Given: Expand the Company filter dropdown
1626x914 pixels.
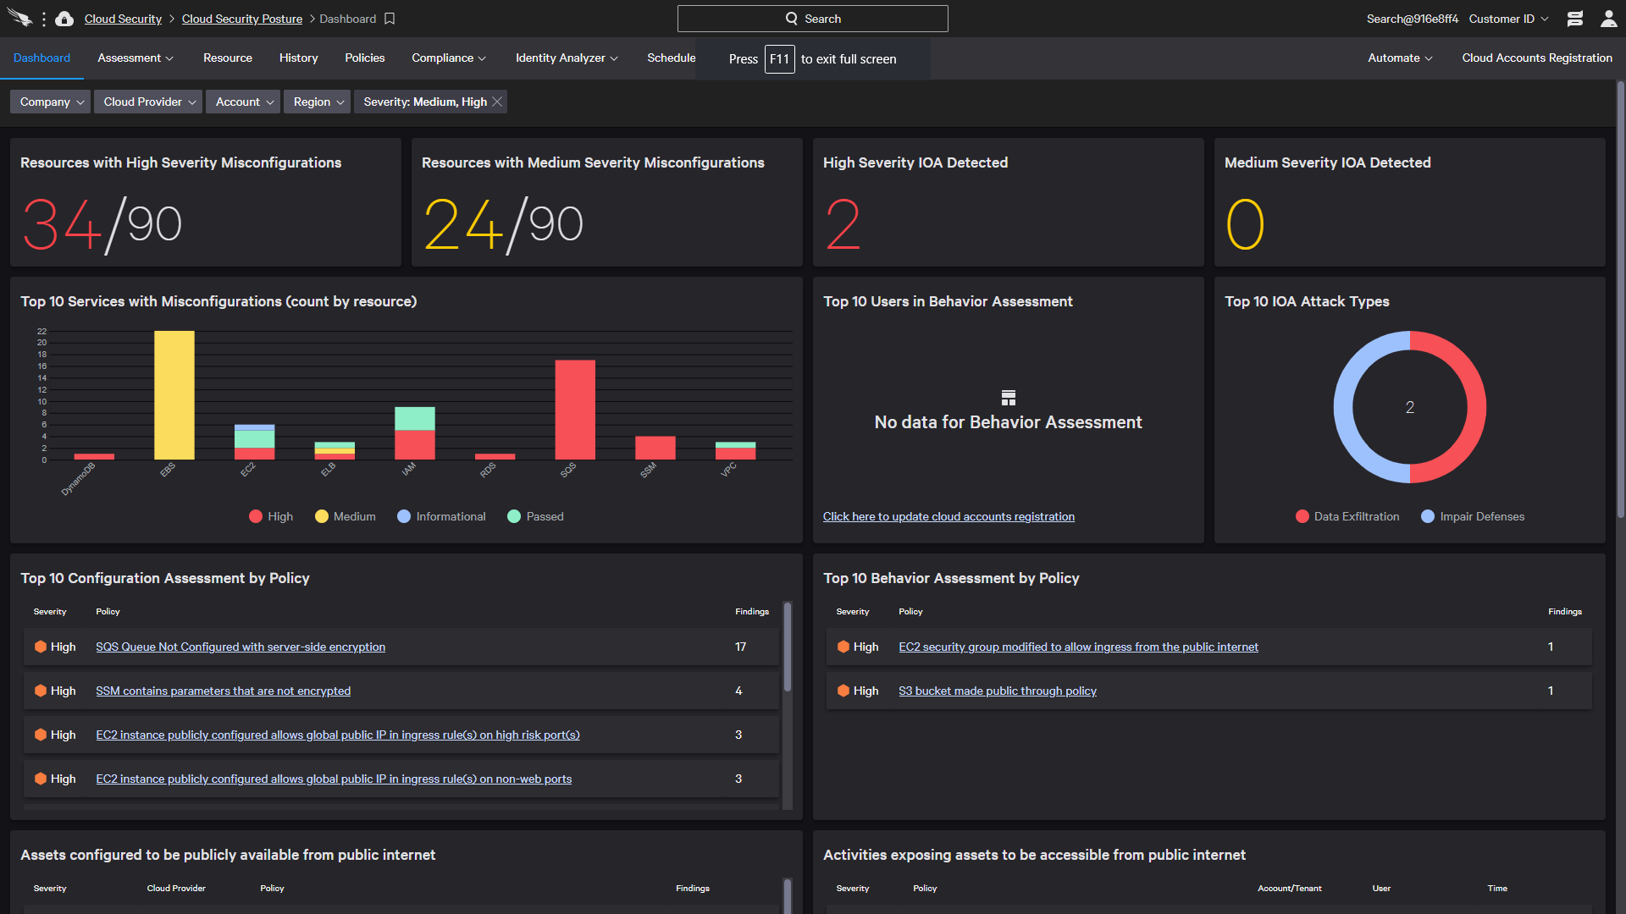Looking at the screenshot, I should click(x=52, y=102).
